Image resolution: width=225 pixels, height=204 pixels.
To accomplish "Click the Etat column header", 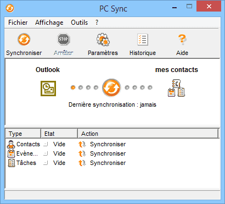I will pyautogui.click(x=59, y=134).
